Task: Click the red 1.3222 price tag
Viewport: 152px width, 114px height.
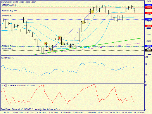Action: pos(148,26)
